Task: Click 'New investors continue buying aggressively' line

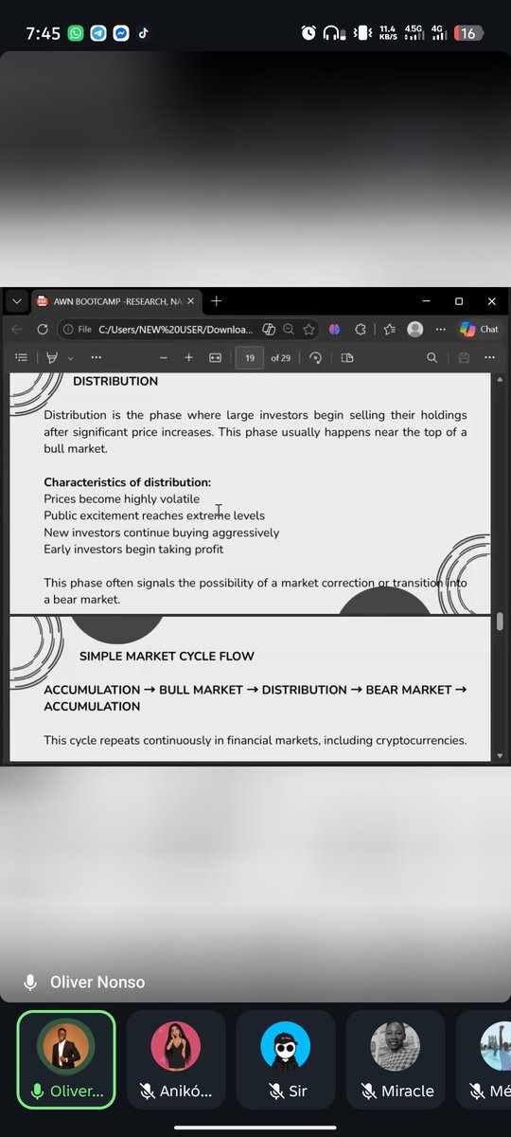Action: pos(162,532)
